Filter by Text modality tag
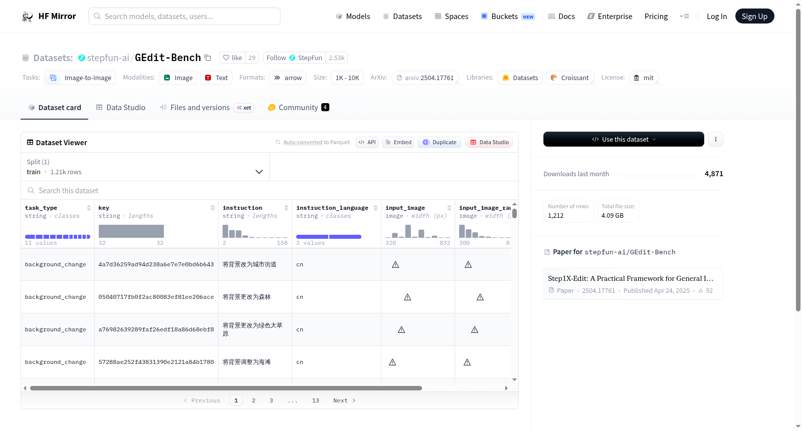The image size is (802, 431). (x=216, y=78)
